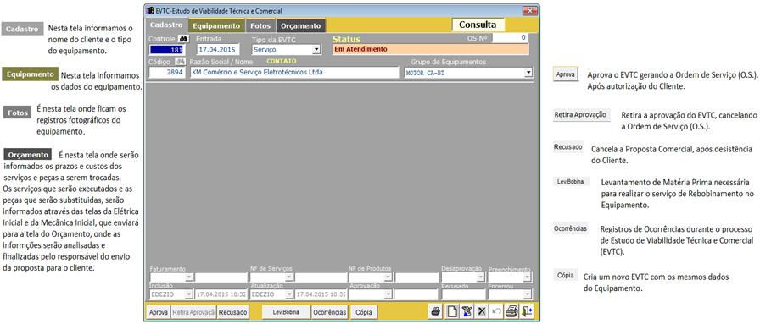760x324 pixels.
Task: Click the Inclusão timestamp field
Action: [x=221, y=294]
